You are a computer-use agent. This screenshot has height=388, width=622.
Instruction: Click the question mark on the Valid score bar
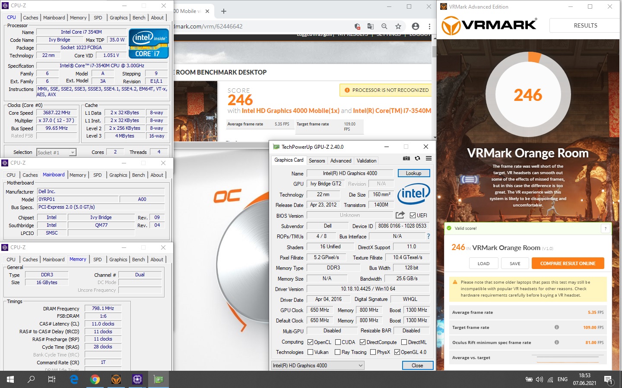click(x=606, y=228)
